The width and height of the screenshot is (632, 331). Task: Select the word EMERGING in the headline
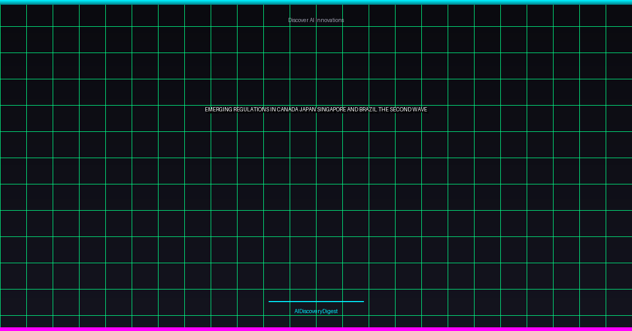pyautogui.click(x=219, y=110)
